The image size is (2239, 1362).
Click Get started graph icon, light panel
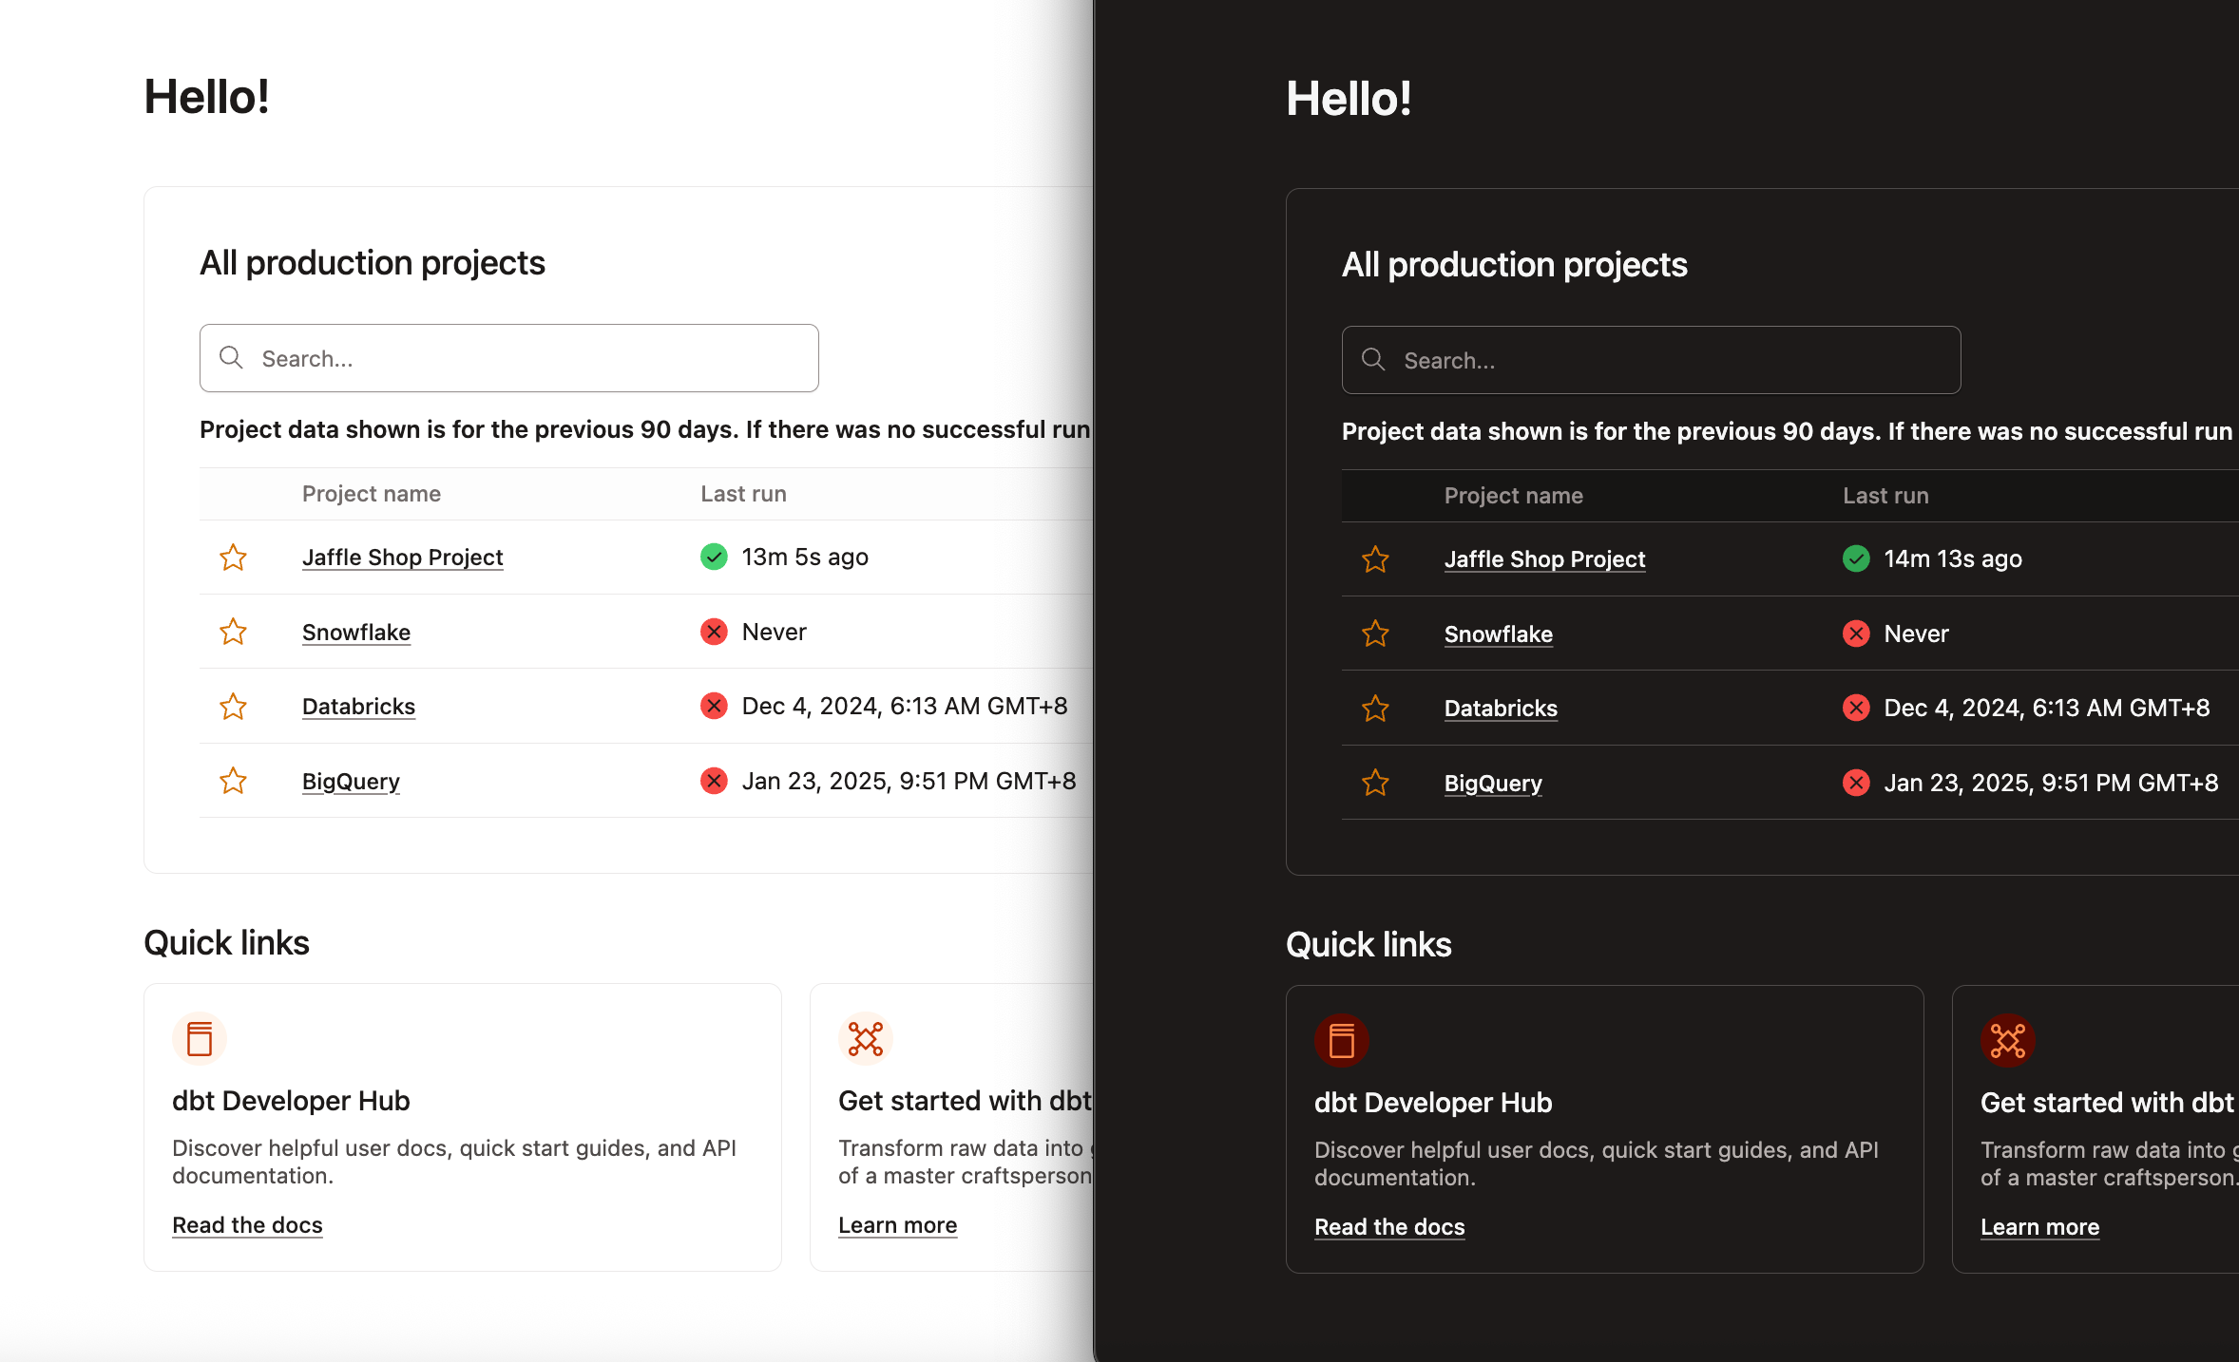pos(865,1039)
